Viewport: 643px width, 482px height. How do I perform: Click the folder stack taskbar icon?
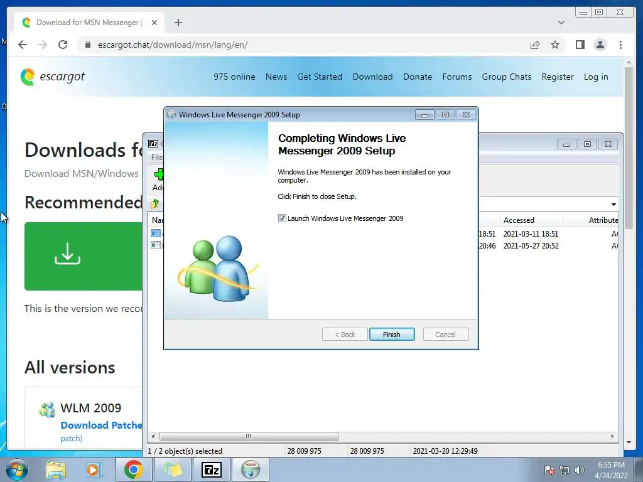pyautogui.click(x=172, y=469)
